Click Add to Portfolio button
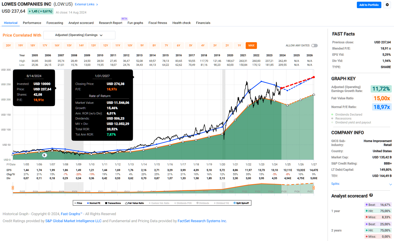The image size is (394, 241). point(369,5)
